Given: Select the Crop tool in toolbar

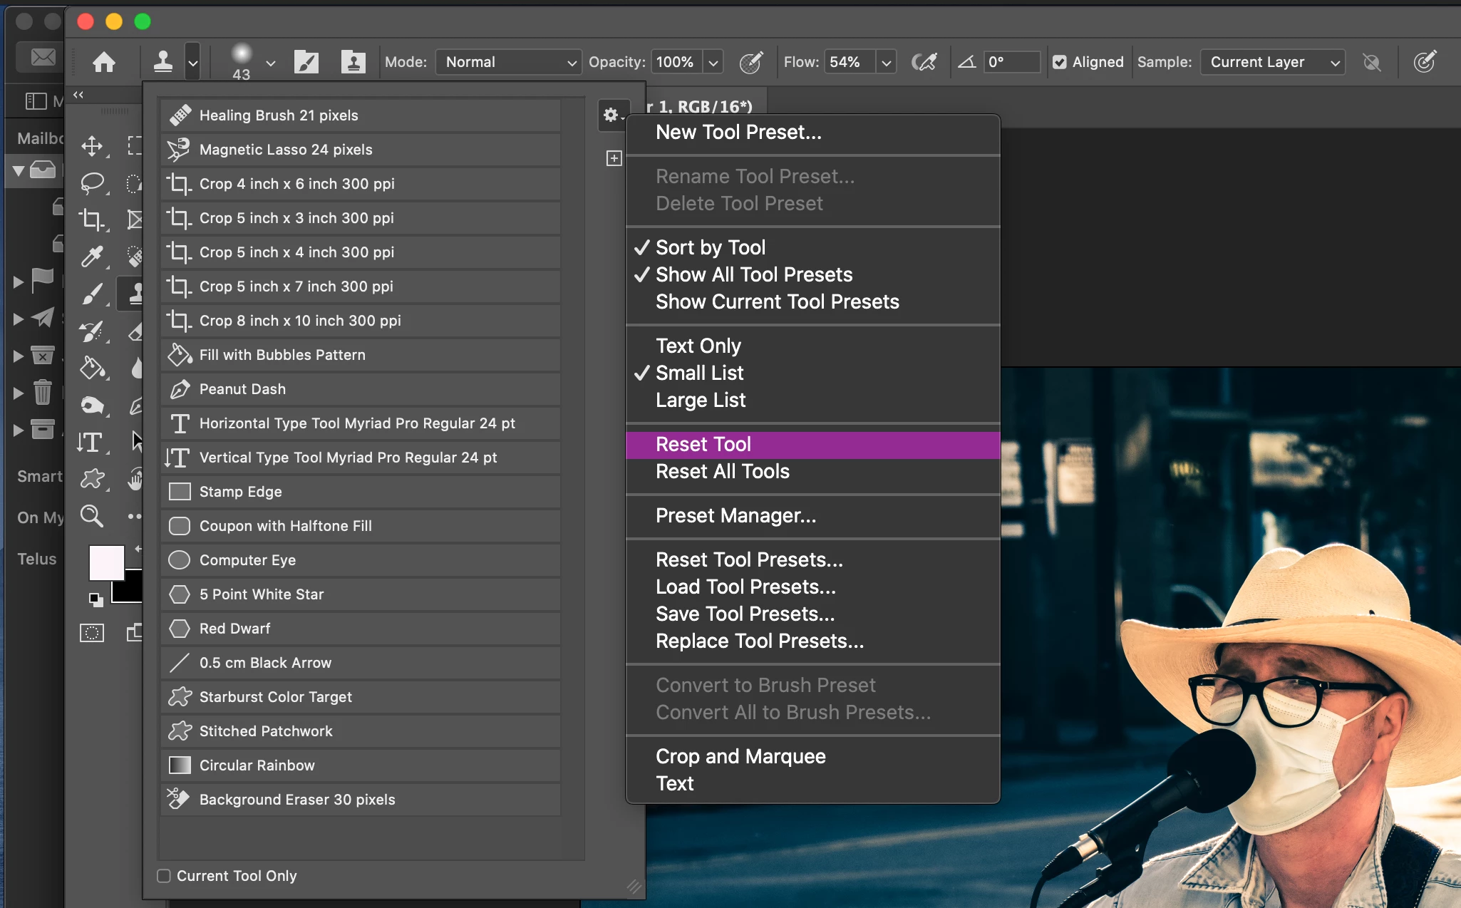Looking at the screenshot, I should coord(92,219).
